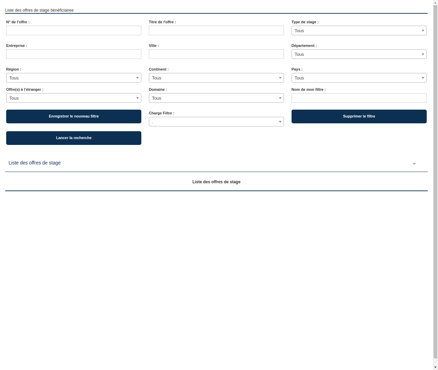Open the "Région" dropdown

[x=74, y=78]
